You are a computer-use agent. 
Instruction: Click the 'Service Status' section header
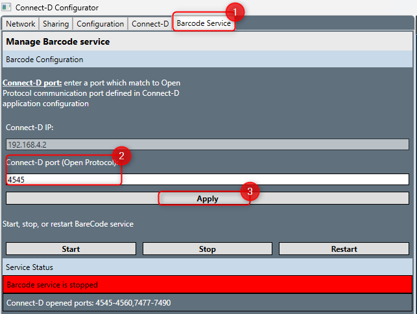point(208,267)
